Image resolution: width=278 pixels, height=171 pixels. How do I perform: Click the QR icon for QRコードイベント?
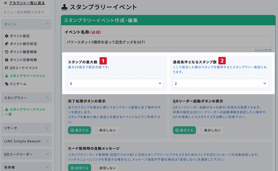(x=7, y=68)
